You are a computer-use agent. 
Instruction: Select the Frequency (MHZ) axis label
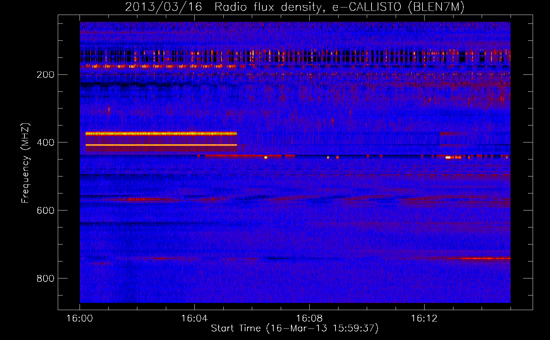[x=25, y=163]
